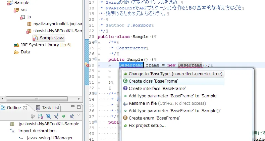Select the Sample project in Package Explorer
Image resolution: width=265 pixels, height=141 pixels.
21,3
